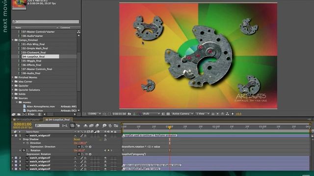This screenshot has width=314, height=176.
Task: Enable Motion Blur switch in timeline toolbar
Action: [x=97, y=126]
